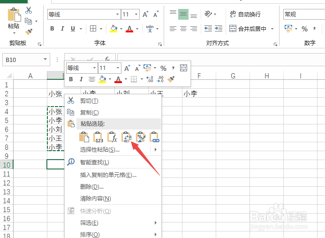Open the ribbon font name dropdown

117,14
